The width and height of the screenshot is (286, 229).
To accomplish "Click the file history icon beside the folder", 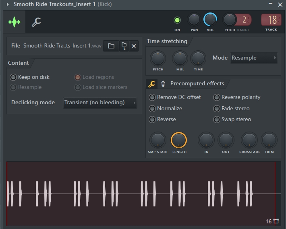I will 124,46.
